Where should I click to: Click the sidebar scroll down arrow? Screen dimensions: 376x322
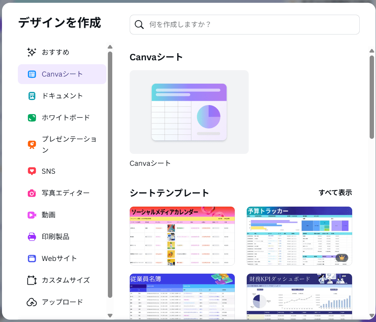tap(110, 315)
